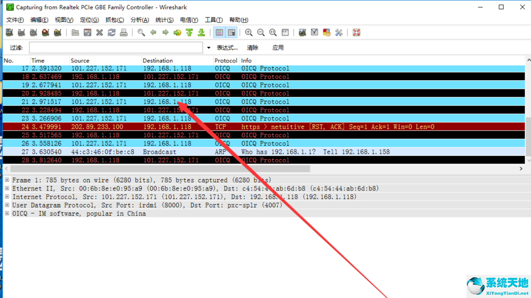
Task: Jump to first packet icon
Action: click(189, 32)
